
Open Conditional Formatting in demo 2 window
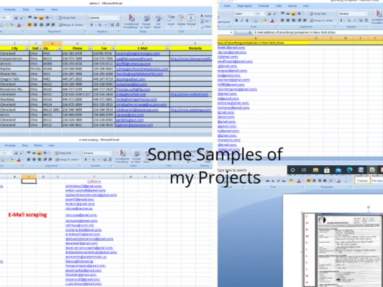131,21
